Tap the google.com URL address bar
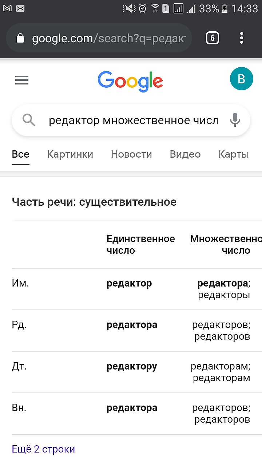The height and width of the screenshot is (466, 262). point(109,38)
